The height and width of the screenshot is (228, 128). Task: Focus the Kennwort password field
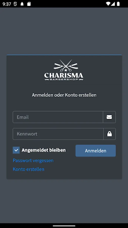click(x=58, y=134)
